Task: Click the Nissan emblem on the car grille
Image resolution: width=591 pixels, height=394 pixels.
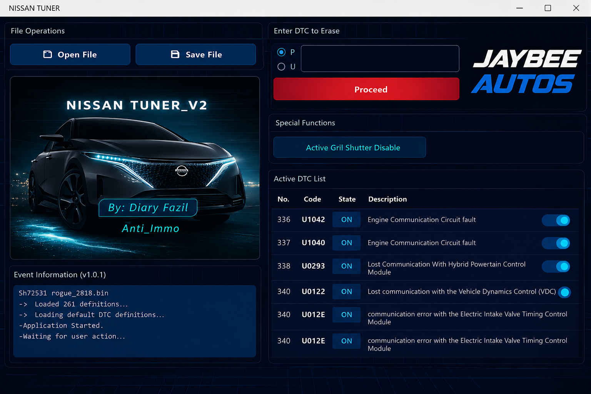Action: [x=182, y=170]
